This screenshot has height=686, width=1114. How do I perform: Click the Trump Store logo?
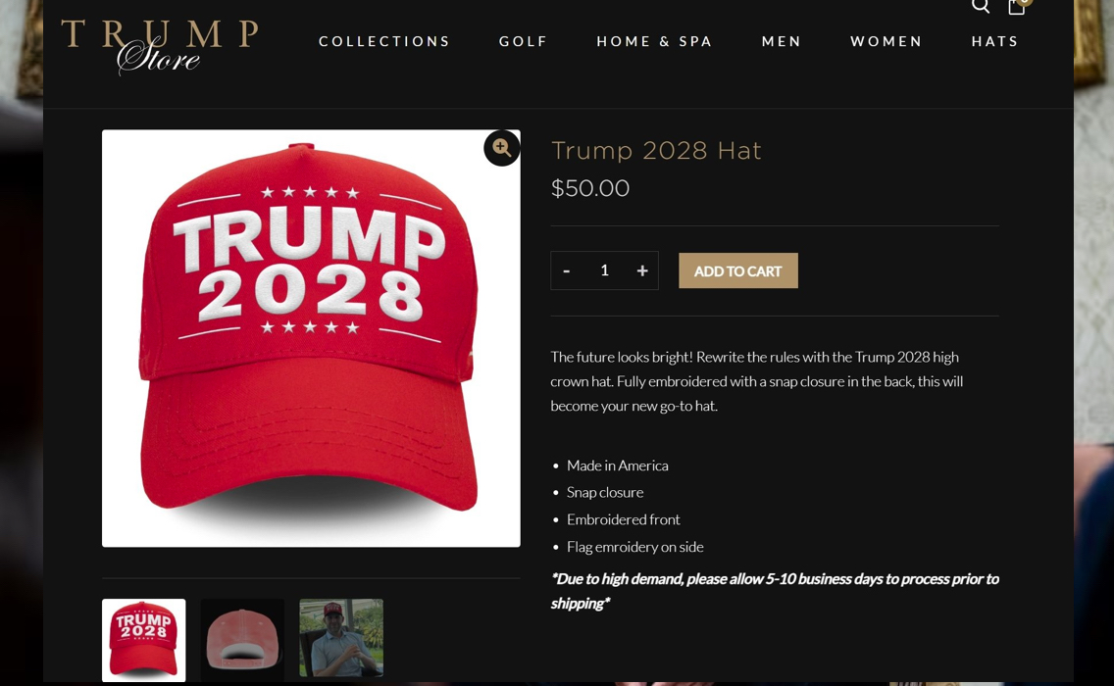(159, 45)
